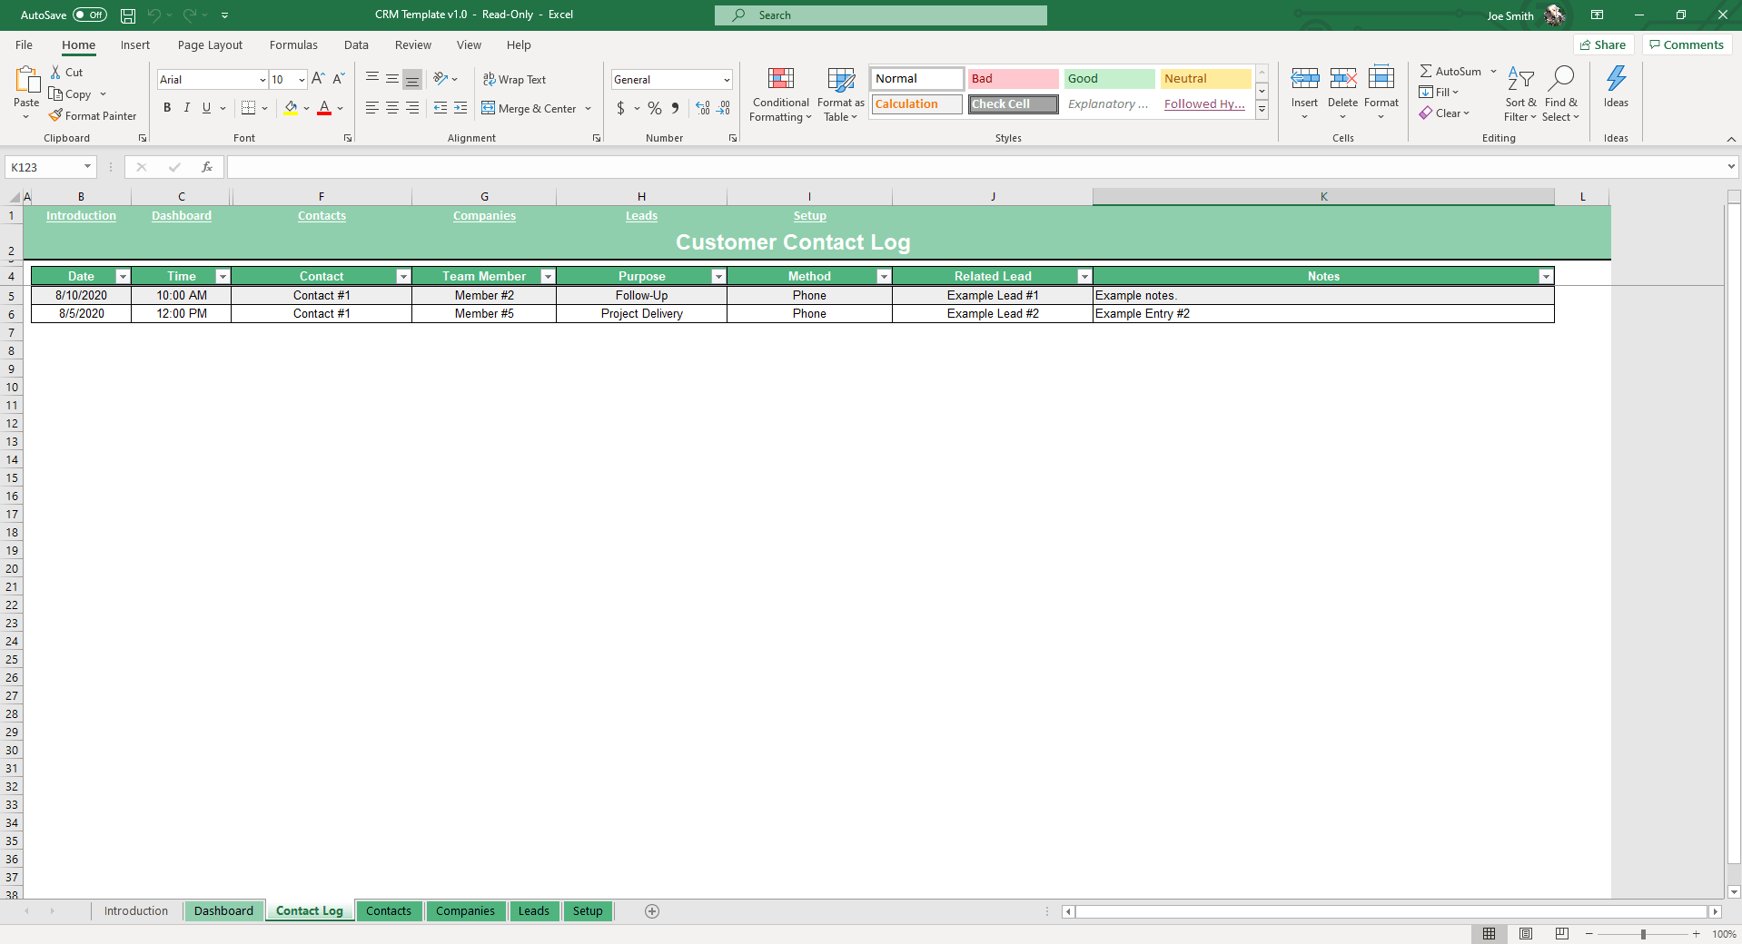The width and height of the screenshot is (1742, 944).
Task: Apply Percent Style format
Action: click(655, 109)
